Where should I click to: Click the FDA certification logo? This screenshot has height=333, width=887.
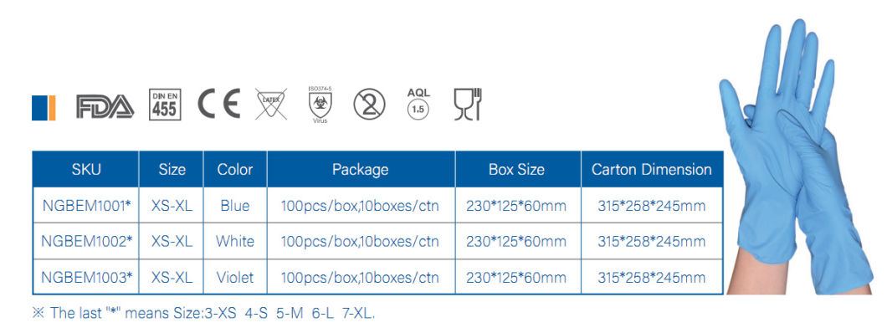105,106
